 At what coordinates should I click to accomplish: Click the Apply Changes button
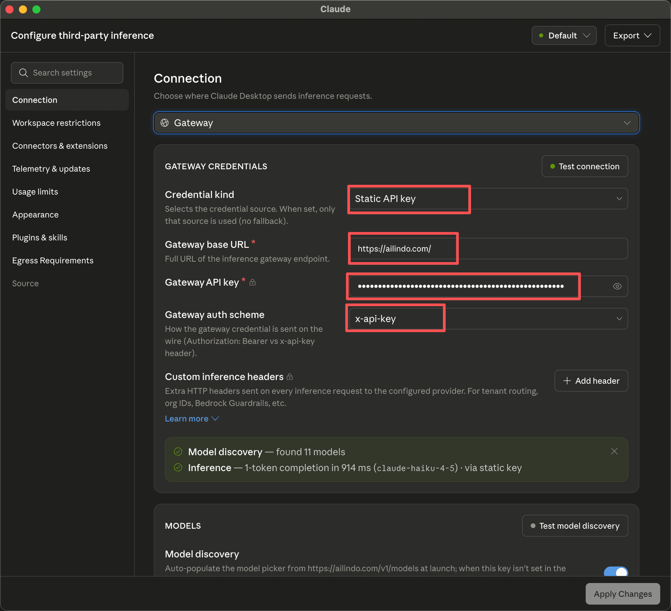pyautogui.click(x=623, y=594)
